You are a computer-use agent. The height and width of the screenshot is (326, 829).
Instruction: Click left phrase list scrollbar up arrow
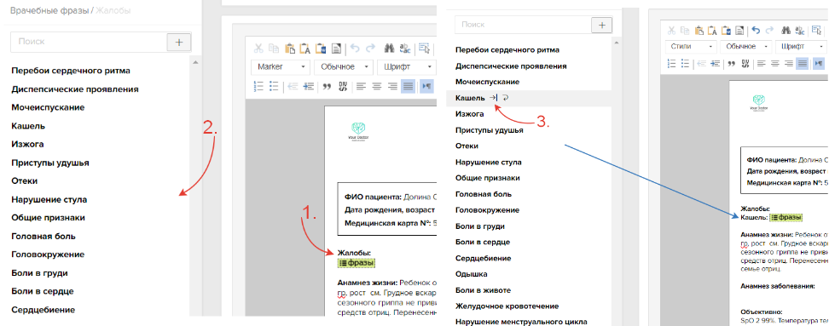(195, 63)
